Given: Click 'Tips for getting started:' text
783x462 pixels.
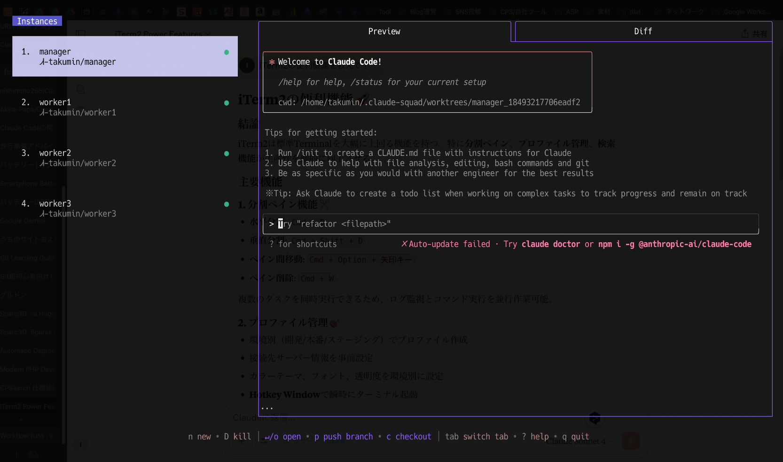Looking at the screenshot, I should (321, 133).
